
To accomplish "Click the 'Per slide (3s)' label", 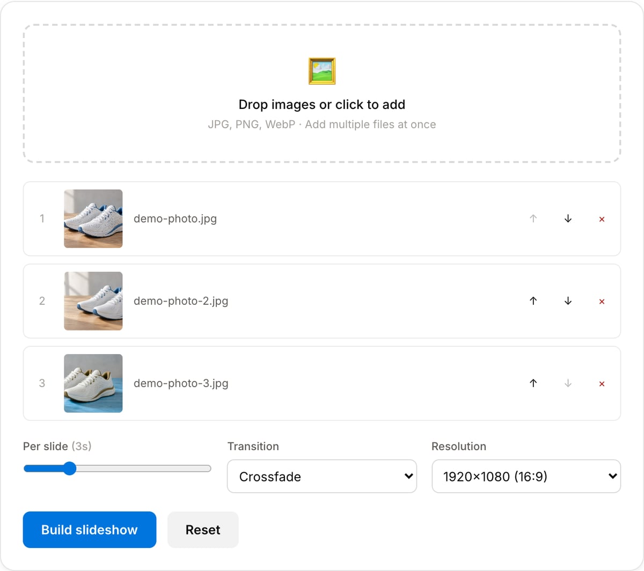I will [57, 446].
